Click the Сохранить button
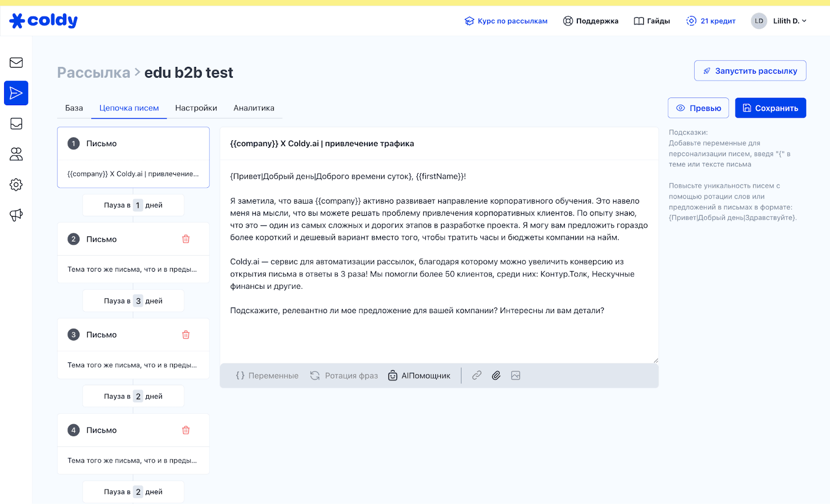This screenshot has height=504, width=830. 770,108
